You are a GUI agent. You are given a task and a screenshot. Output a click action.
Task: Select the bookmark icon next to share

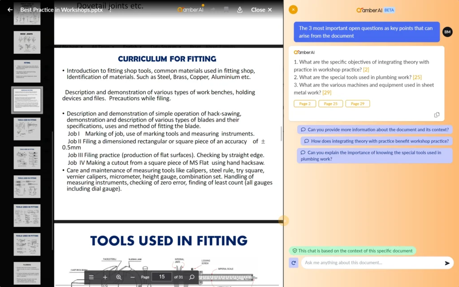227,9
